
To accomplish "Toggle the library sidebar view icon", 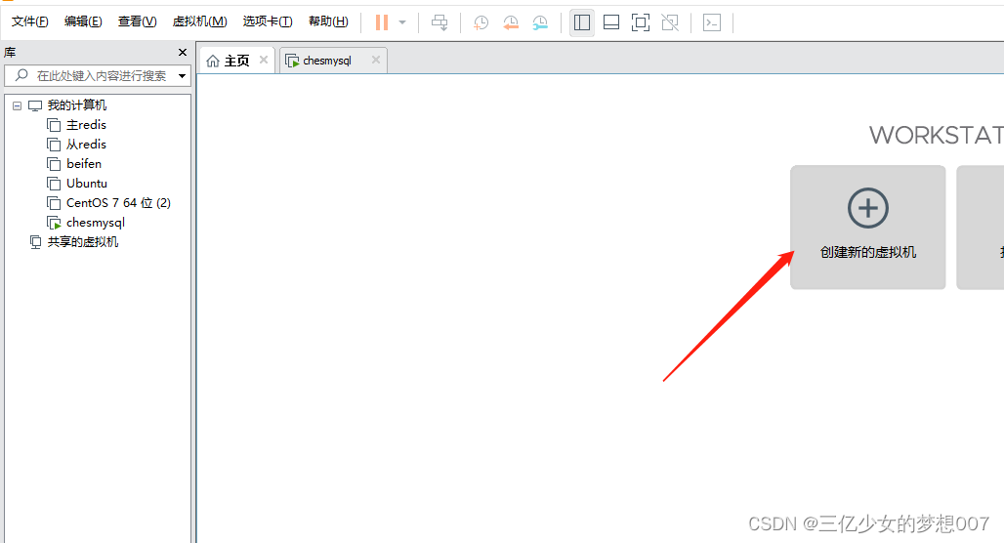I will point(581,22).
